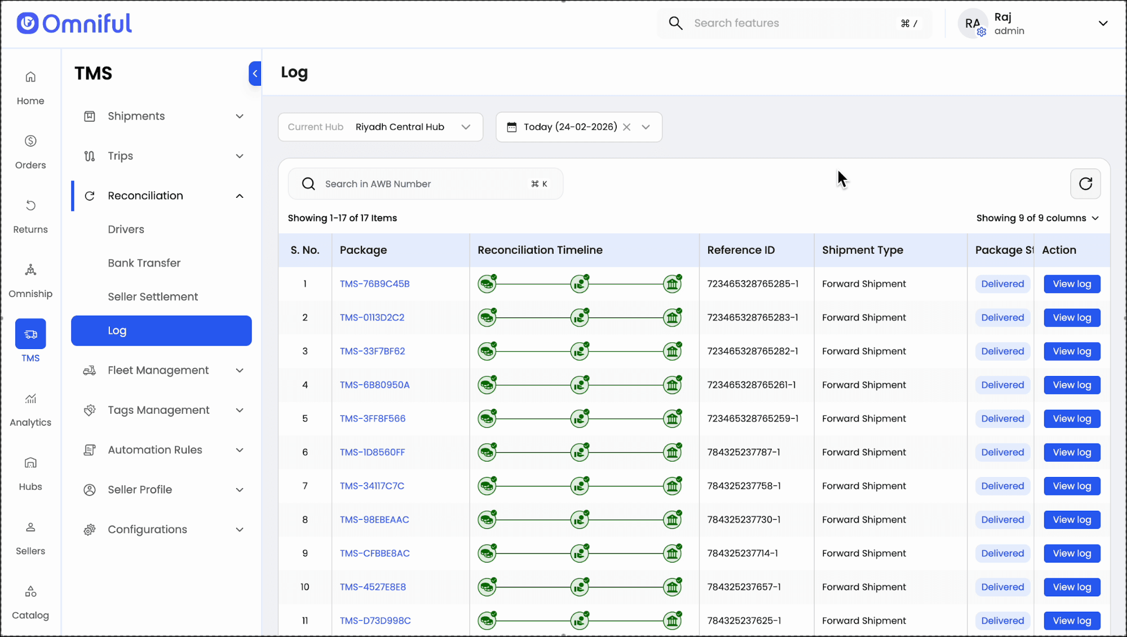Select the Seller Settlement menu item

[153, 297]
